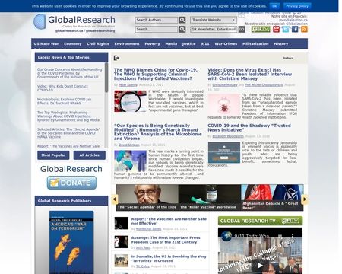Open 'Report: The Vaccines Are Neither Safe nor Effective' list headline

point(169,221)
